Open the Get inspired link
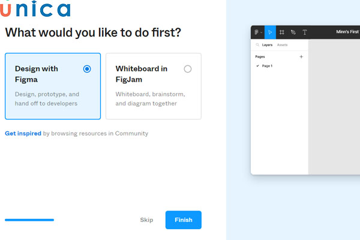Viewport: 360px width, 240px height. tap(23, 133)
